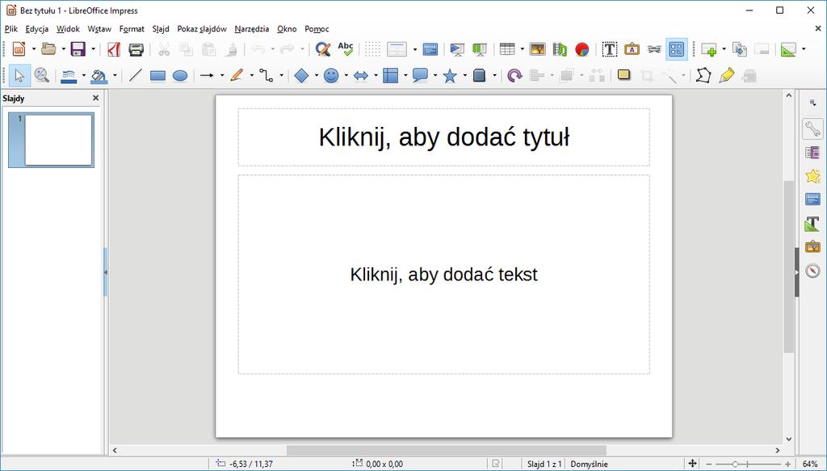Open Navigator (compass icon) in sidebar

click(x=812, y=271)
